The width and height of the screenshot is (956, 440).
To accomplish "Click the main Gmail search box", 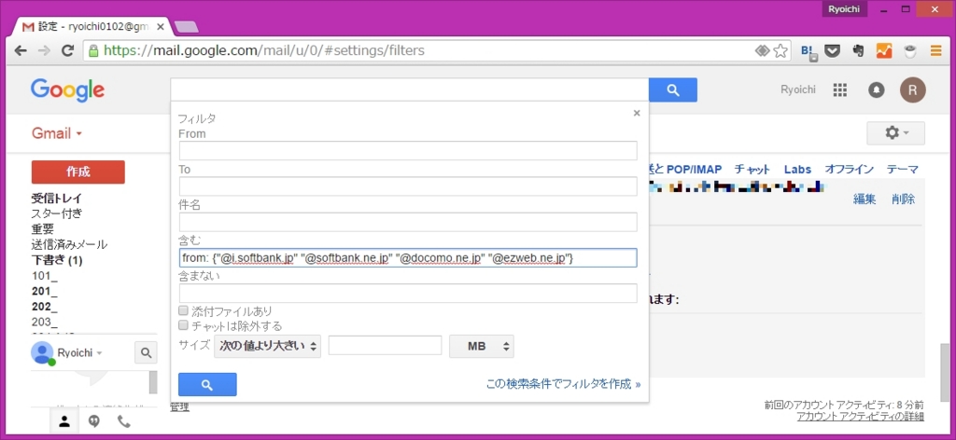I will pos(410,90).
